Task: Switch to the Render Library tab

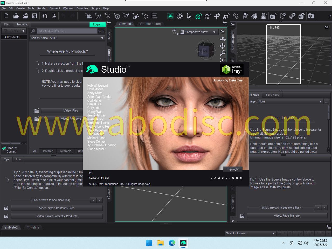Action: click(x=151, y=24)
